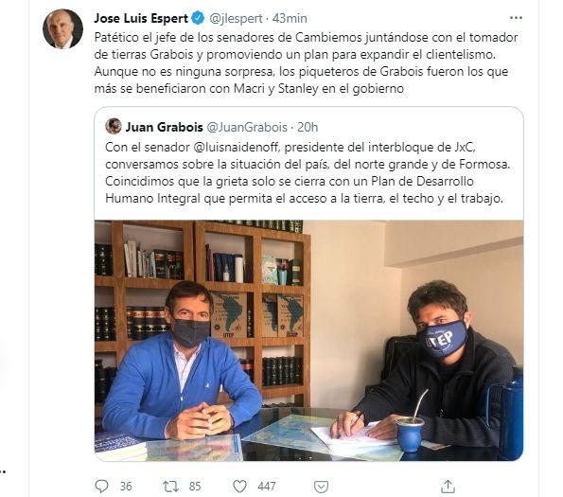Viewport: 563px width, 497px height.
Task: Click the 447 likes count
Action: coord(267,487)
